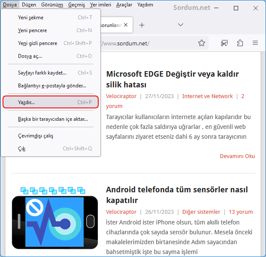Open a new tab with plus icon
The height and width of the screenshot is (257, 266).
tap(142, 25)
